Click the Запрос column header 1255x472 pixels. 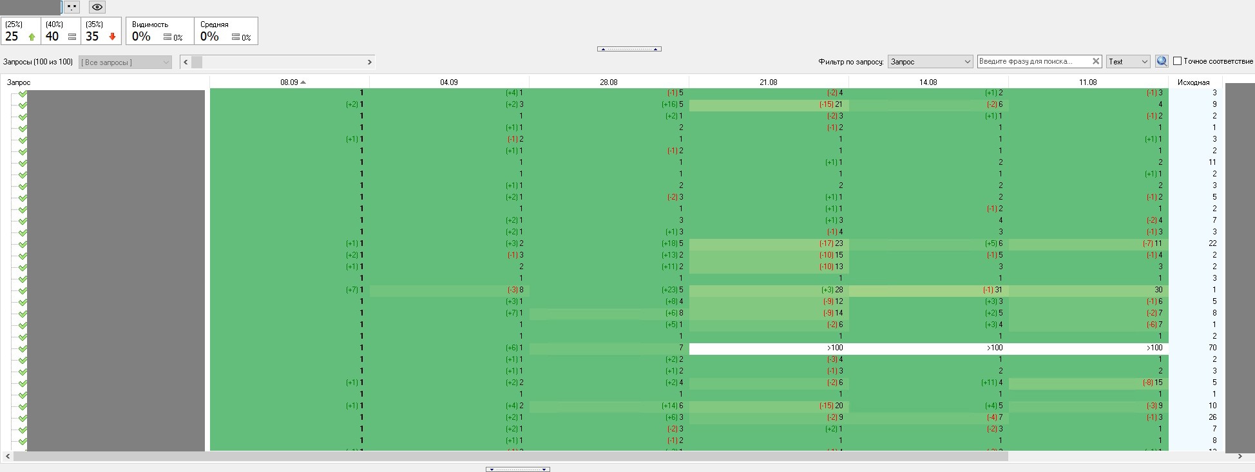coord(104,82)
